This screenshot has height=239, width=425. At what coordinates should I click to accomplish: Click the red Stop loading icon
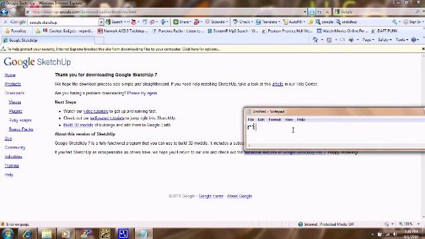(327, 12)
